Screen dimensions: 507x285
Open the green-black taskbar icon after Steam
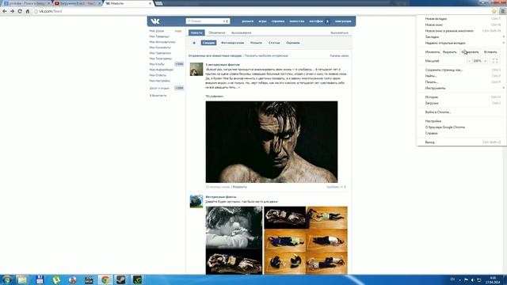pyautogui.click(x=137, y=279)
